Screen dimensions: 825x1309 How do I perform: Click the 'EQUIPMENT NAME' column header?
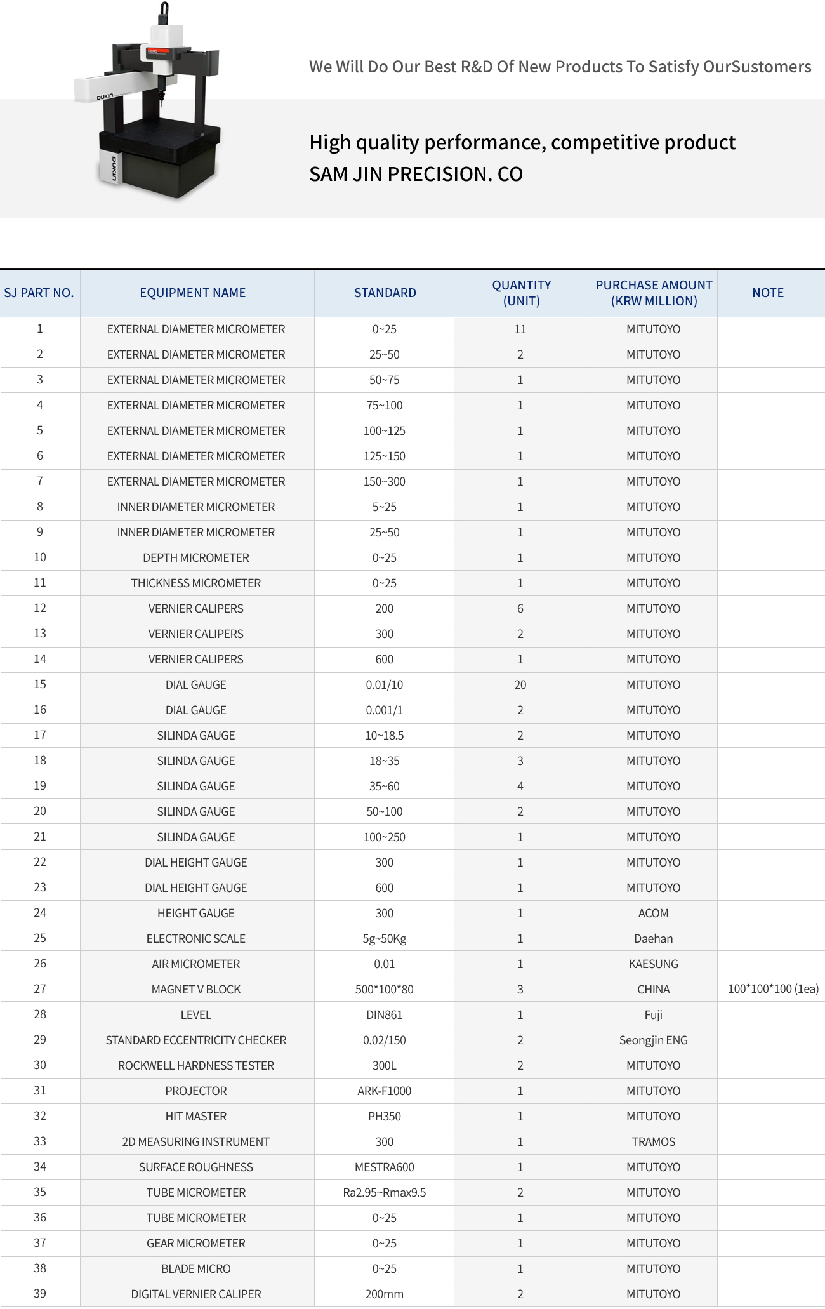pos(193,293)
